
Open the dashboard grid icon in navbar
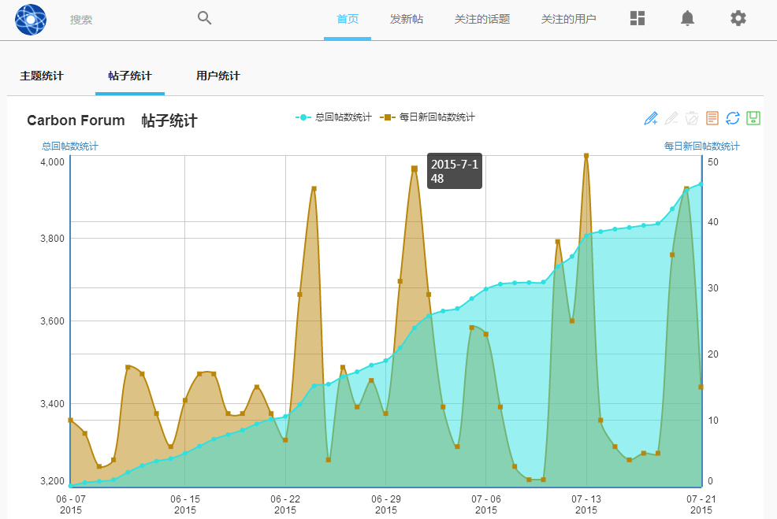tap(638, 18)
